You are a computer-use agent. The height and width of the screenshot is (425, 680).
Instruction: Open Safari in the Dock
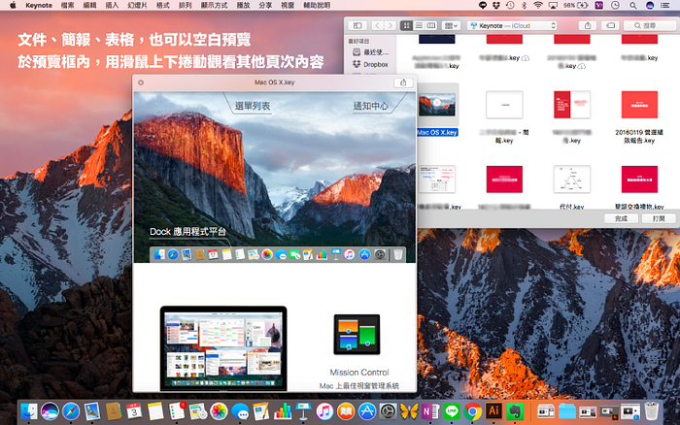(x=71, y=411)
